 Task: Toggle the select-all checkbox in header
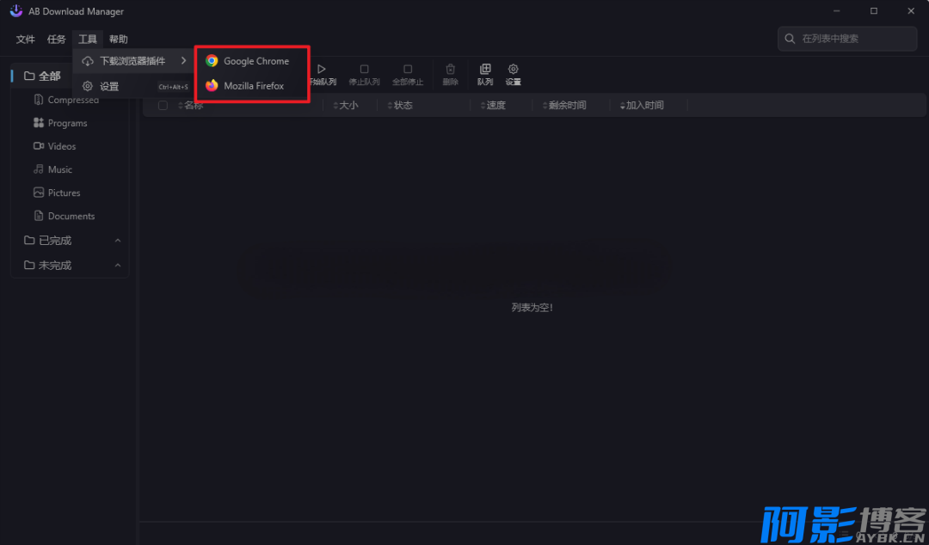(163, 106)
